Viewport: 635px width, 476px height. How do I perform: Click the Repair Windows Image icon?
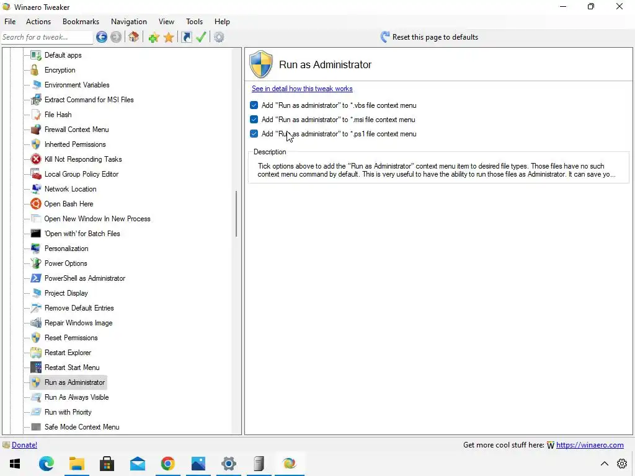click(36, 322)
